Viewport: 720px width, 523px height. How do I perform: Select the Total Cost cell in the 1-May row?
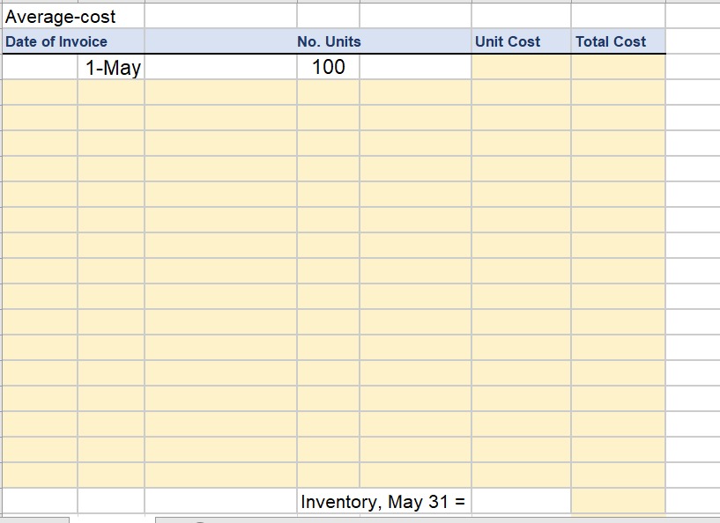[618, 67]
